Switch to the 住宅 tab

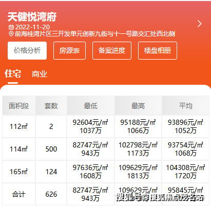[13, 74]
